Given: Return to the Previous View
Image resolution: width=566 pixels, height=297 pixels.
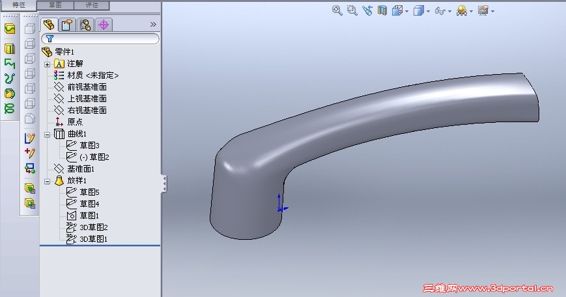Looking at the screenshot, I should pyautogui.click(x=367, y=10).
